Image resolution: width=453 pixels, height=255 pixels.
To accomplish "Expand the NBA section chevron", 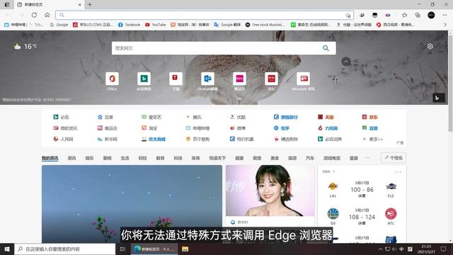I will click(x=333, y=171).
